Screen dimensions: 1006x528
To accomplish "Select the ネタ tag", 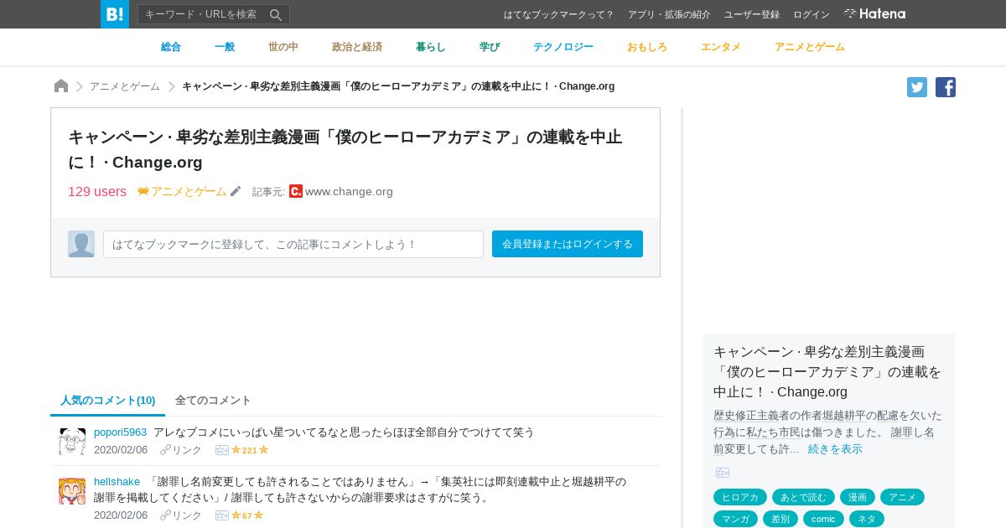I will [x=867, y=519].
